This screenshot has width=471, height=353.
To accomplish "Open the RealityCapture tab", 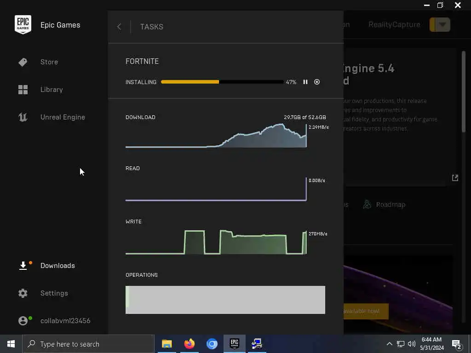I will click(x=394, y=25).
